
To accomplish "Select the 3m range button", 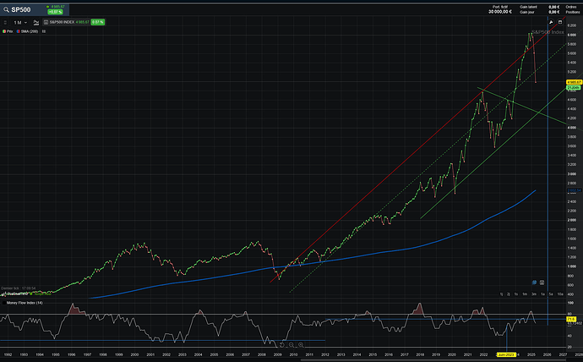I will click(x=533, y=294).
